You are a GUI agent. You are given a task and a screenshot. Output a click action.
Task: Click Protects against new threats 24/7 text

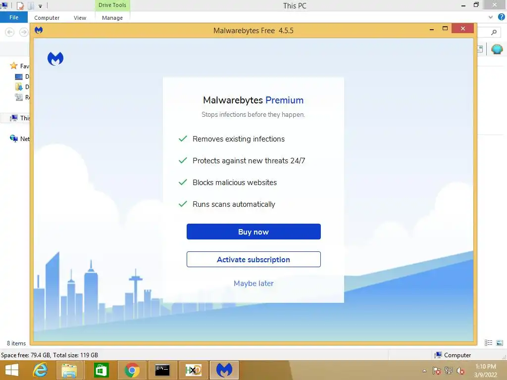click(x=249, y=161)
